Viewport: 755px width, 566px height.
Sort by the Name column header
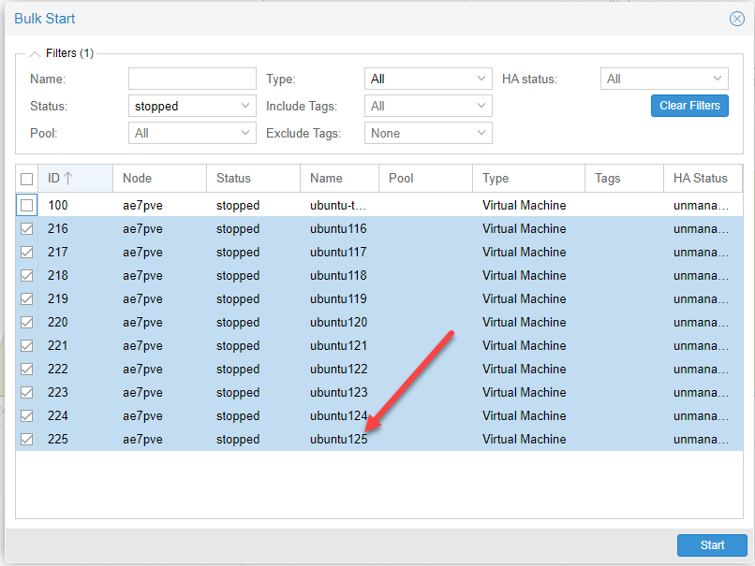point(339,179)
